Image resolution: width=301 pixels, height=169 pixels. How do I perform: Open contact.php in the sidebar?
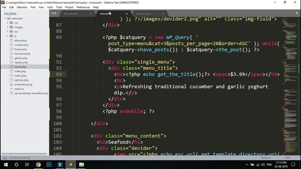21,45
